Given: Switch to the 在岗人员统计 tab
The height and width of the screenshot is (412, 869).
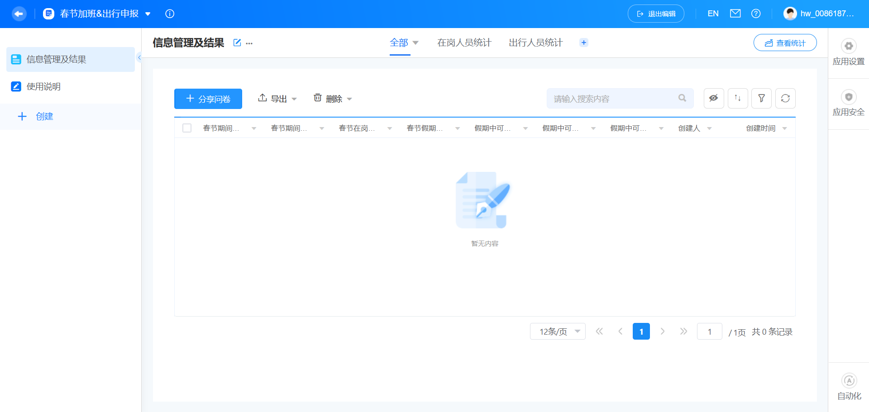Looking at the screenshot, I should (x=464, y=43).
